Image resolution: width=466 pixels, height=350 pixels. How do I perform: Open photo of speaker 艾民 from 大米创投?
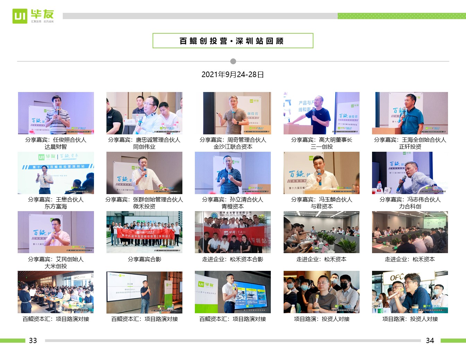point(56,232)
